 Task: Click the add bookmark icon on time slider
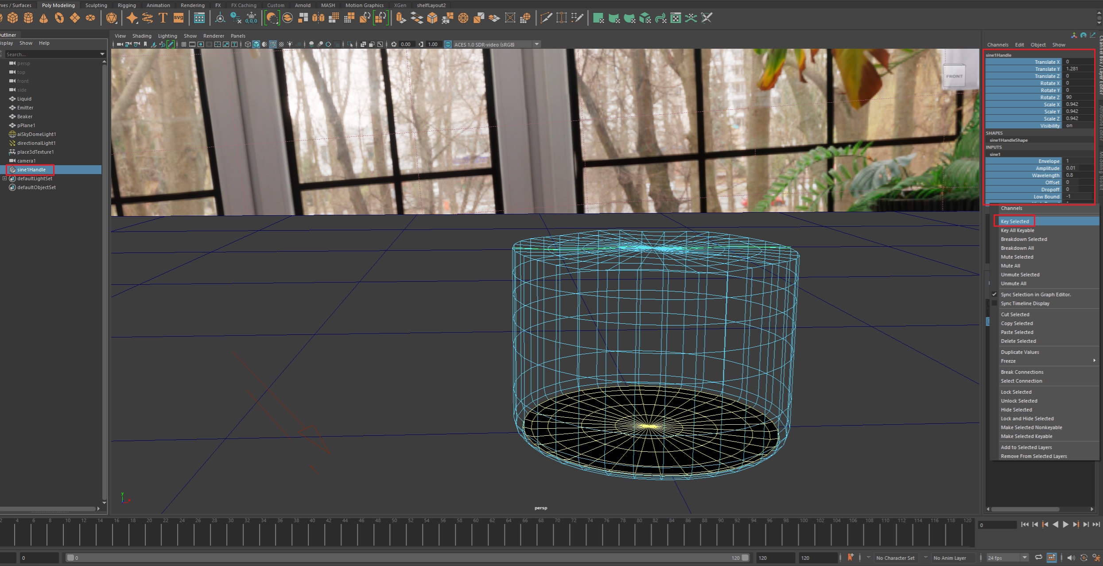click(x=851, y=558)
